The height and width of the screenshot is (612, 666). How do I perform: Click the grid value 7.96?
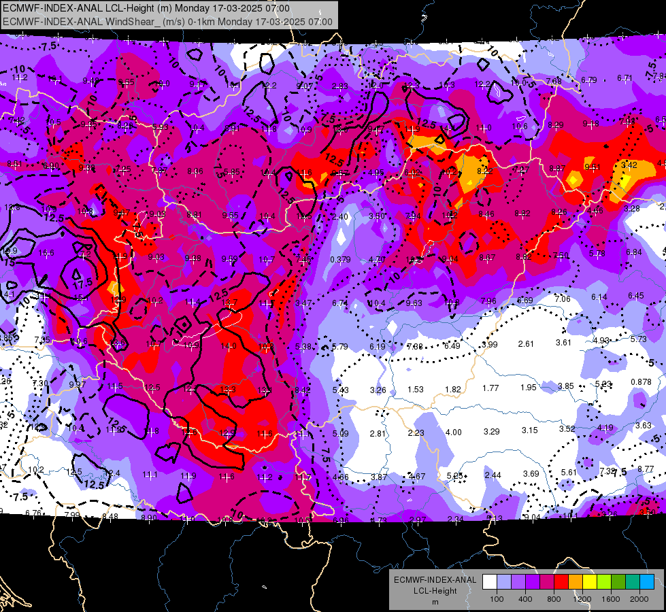click(x=488, y=301)
